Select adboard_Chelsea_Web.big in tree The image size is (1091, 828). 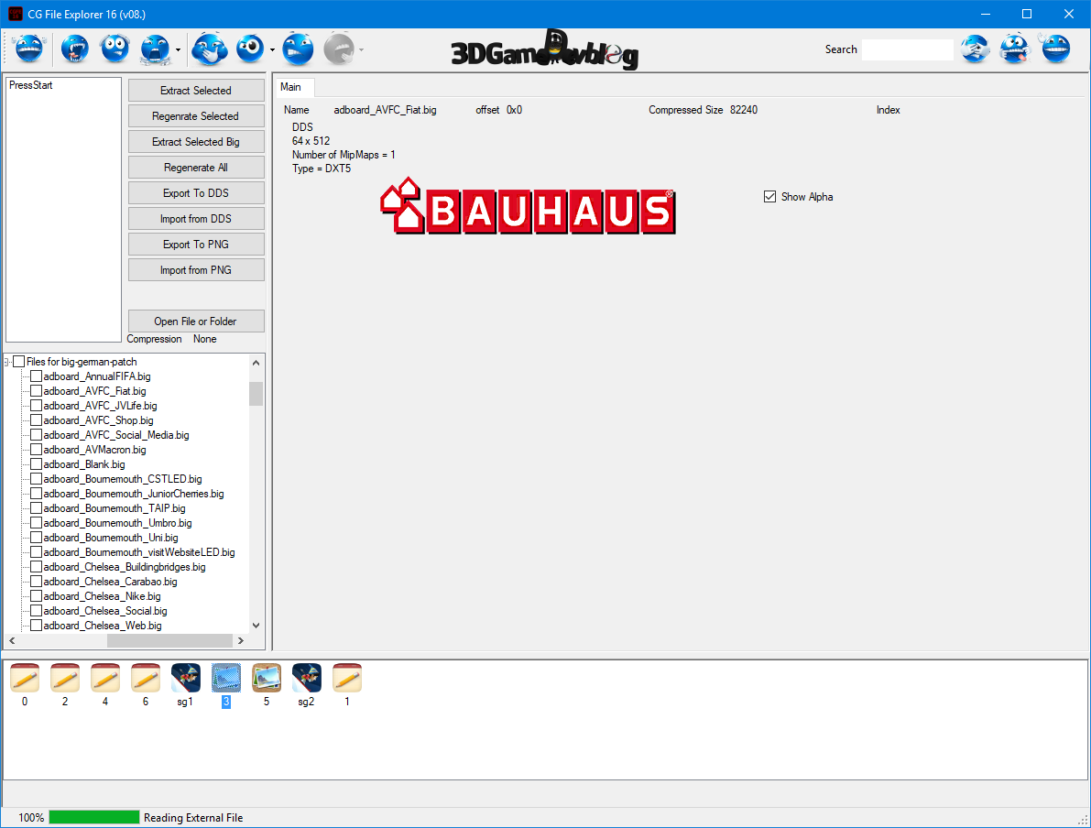point(103,626)
